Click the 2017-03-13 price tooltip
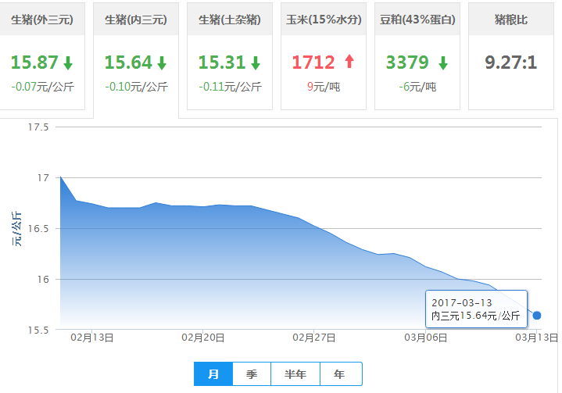This screenshot has height=393, width=562. 475,309
